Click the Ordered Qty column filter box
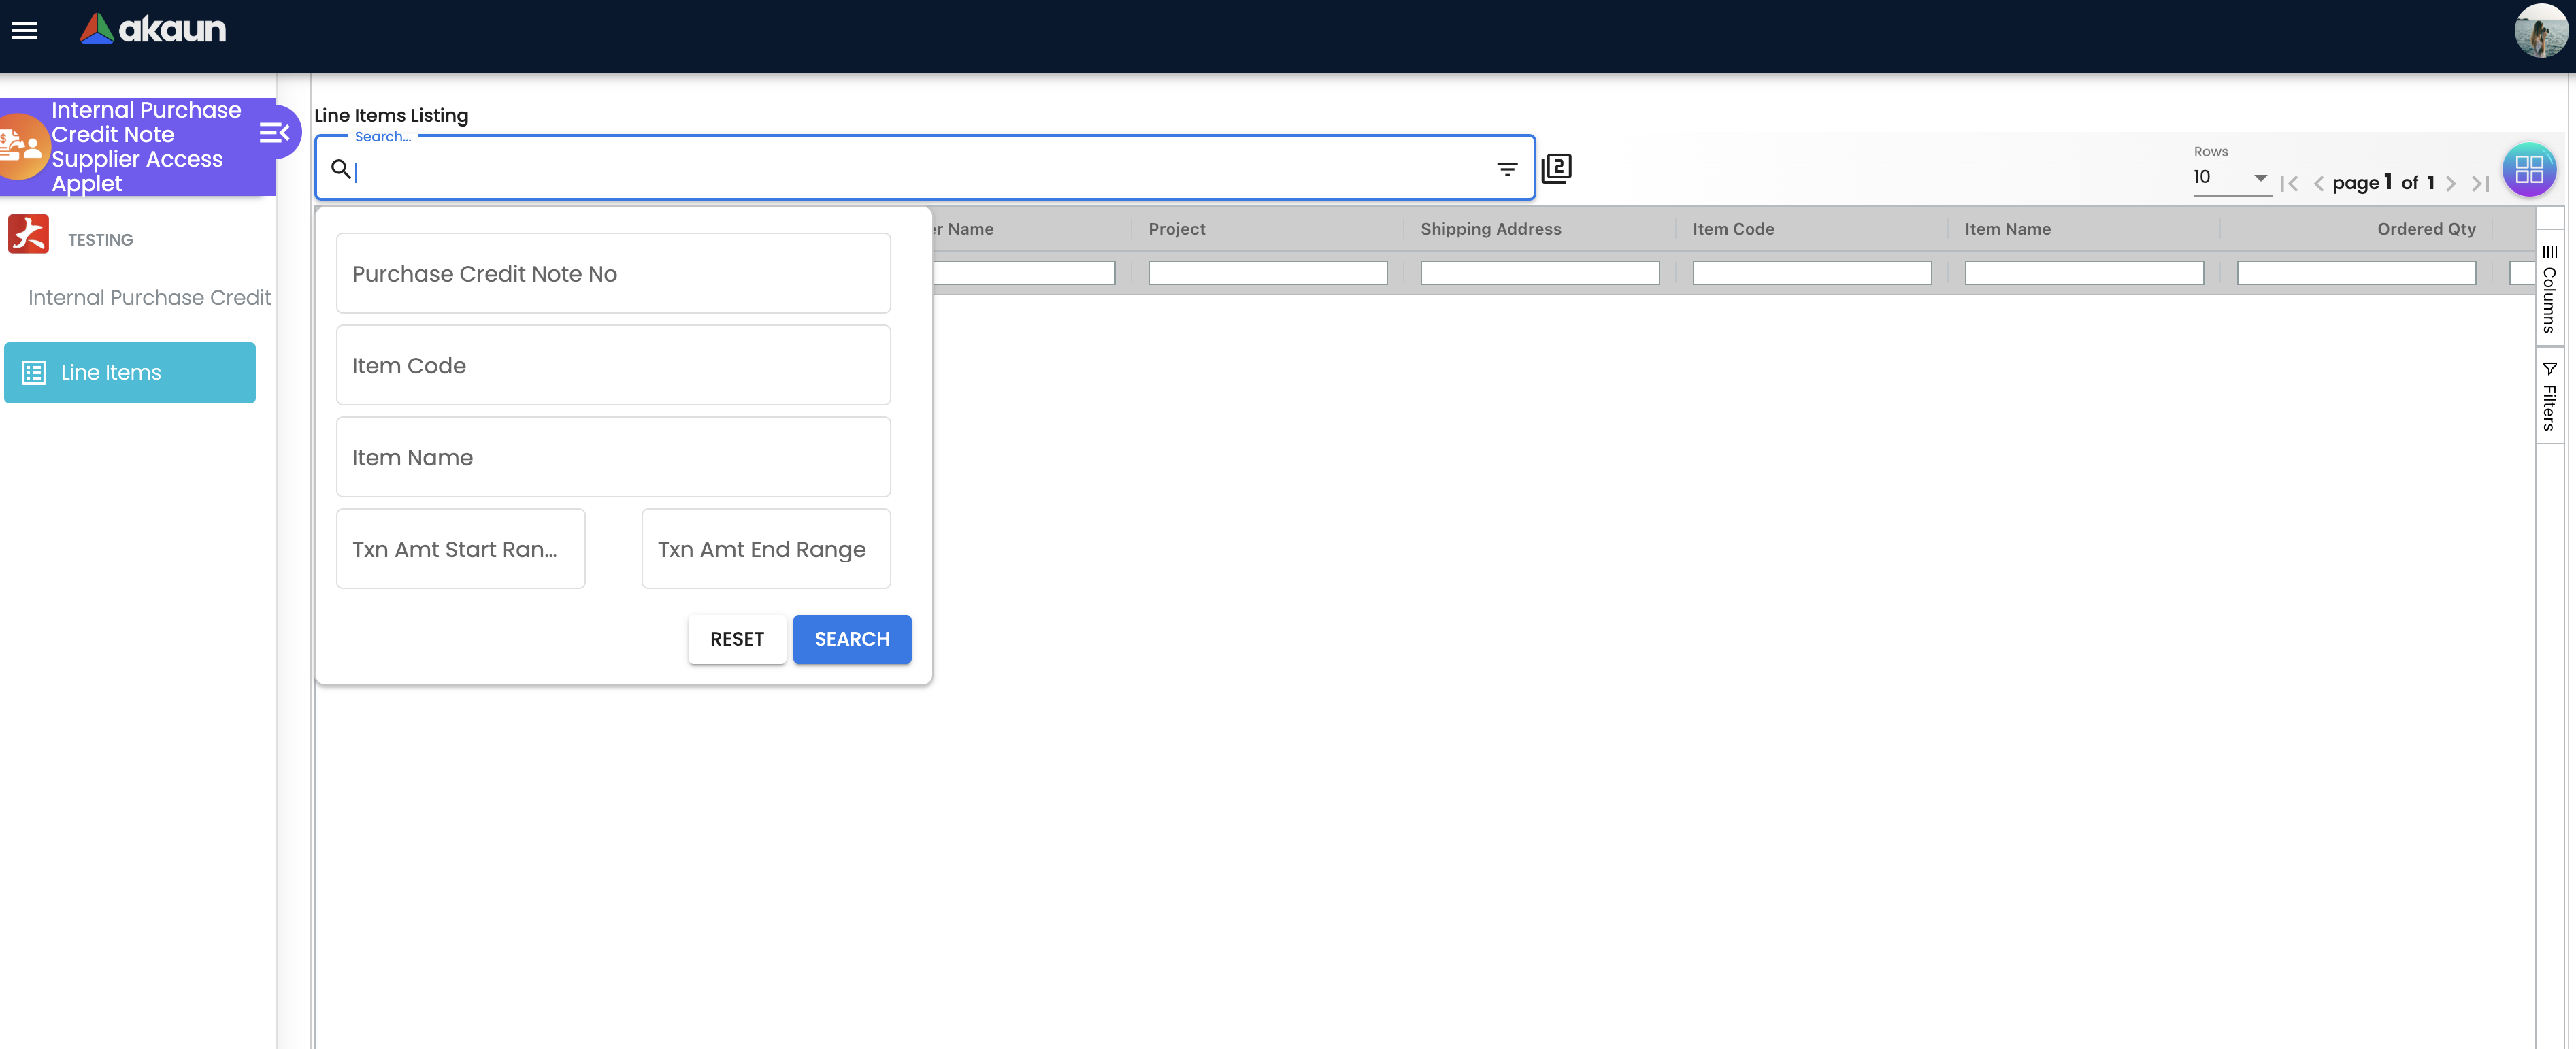The image size is (2576, 1049). tap(2356, 272)
